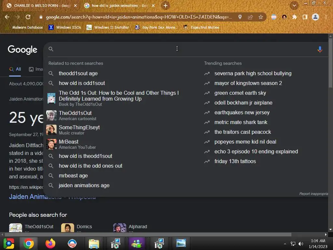Pick suggestion 'mrbeast age'
The width and height of the screenshot is (333, 250).
73,176
